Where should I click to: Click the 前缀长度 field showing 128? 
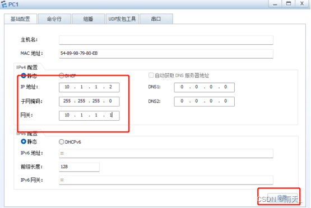tap(79, 167)
